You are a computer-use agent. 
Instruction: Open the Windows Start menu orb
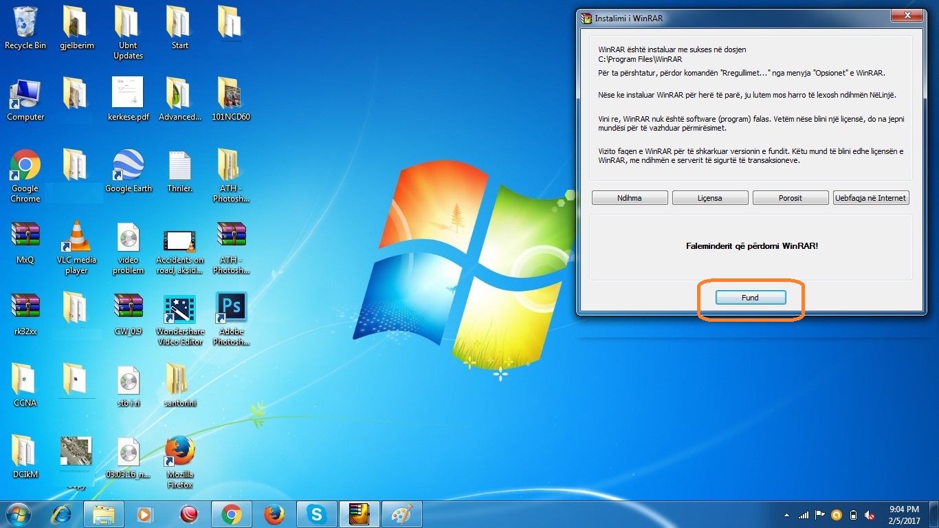click(19, 514)
